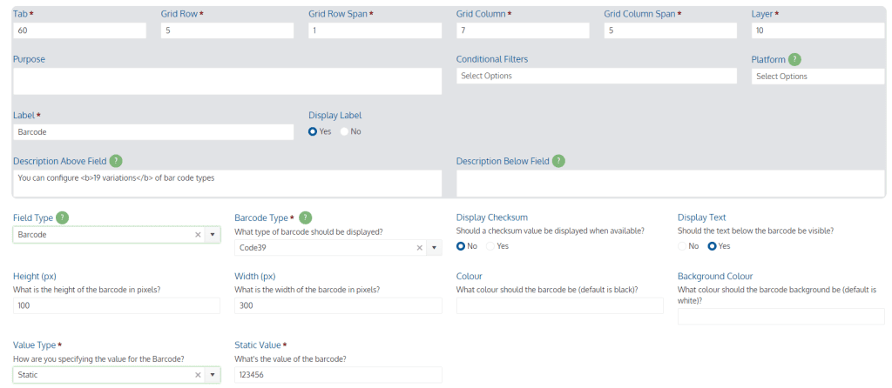
Task: Expand the Barcode Type dropdown arrow
Action: 434,248
